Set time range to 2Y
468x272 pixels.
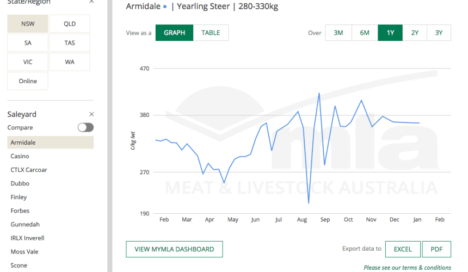pyautogui.click(x=415, y=33)
